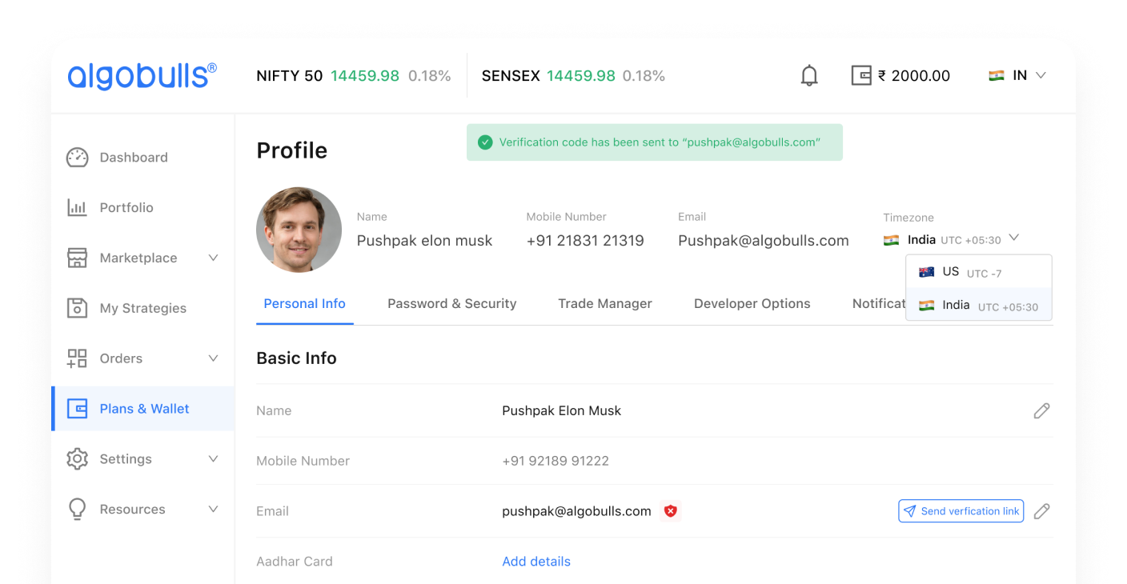Click the Marketplace storefront icon
The image size is (1127, 584).
[x=77, y=258]
